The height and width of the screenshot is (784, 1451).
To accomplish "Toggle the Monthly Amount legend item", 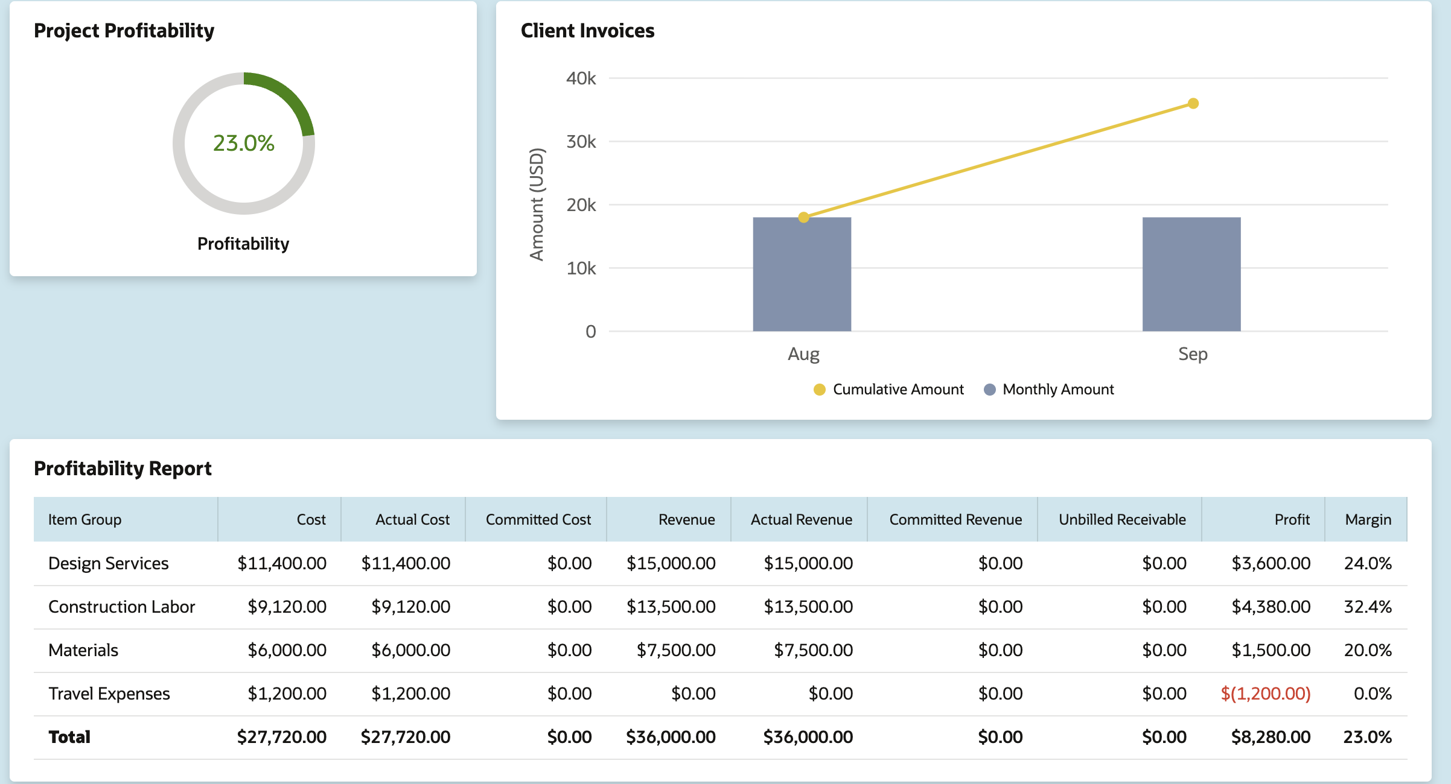I will pos(1049,390).
